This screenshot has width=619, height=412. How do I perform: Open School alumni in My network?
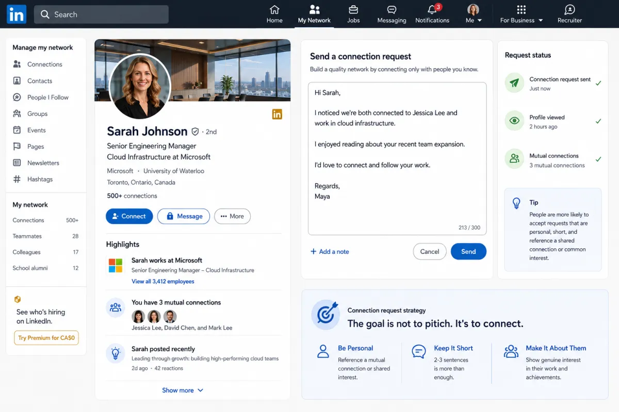46,268
